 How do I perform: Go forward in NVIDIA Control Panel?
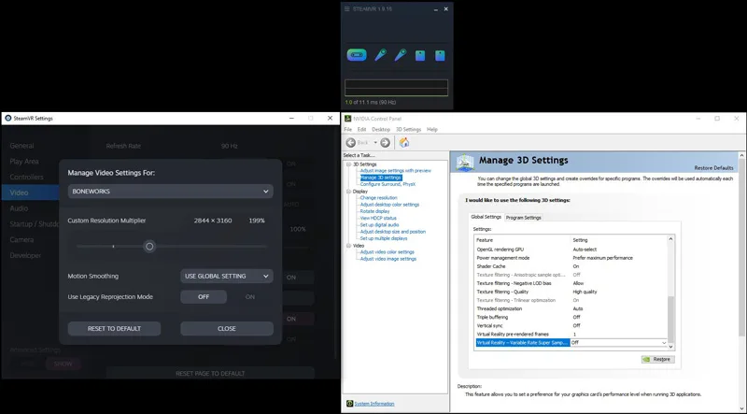point(385,143)
